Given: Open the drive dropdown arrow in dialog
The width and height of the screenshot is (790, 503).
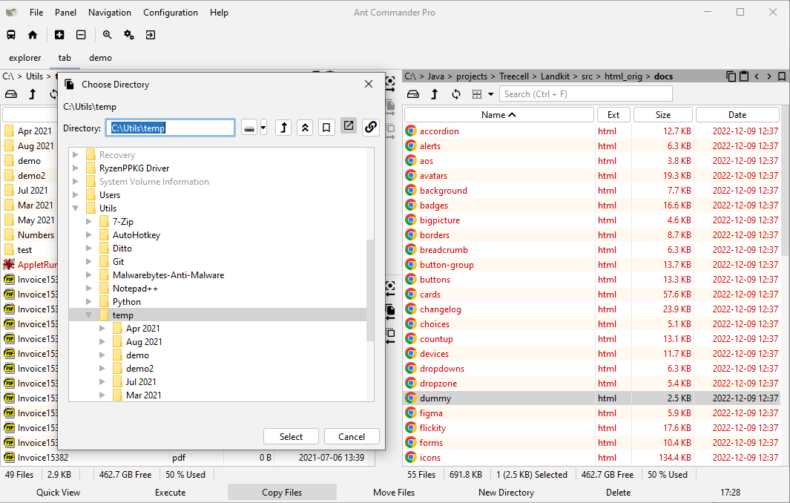Looking at the screenshot, I should [263, 128].
